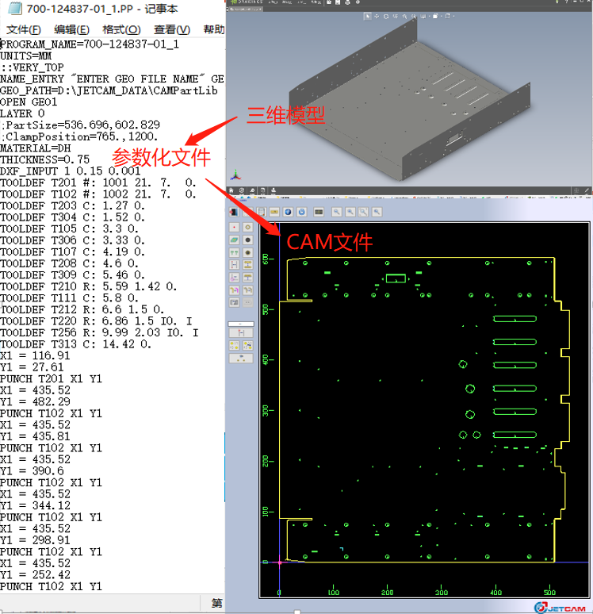Open the 查看(V) menu in Notepad
593x614 pixels.
(172, 30)
